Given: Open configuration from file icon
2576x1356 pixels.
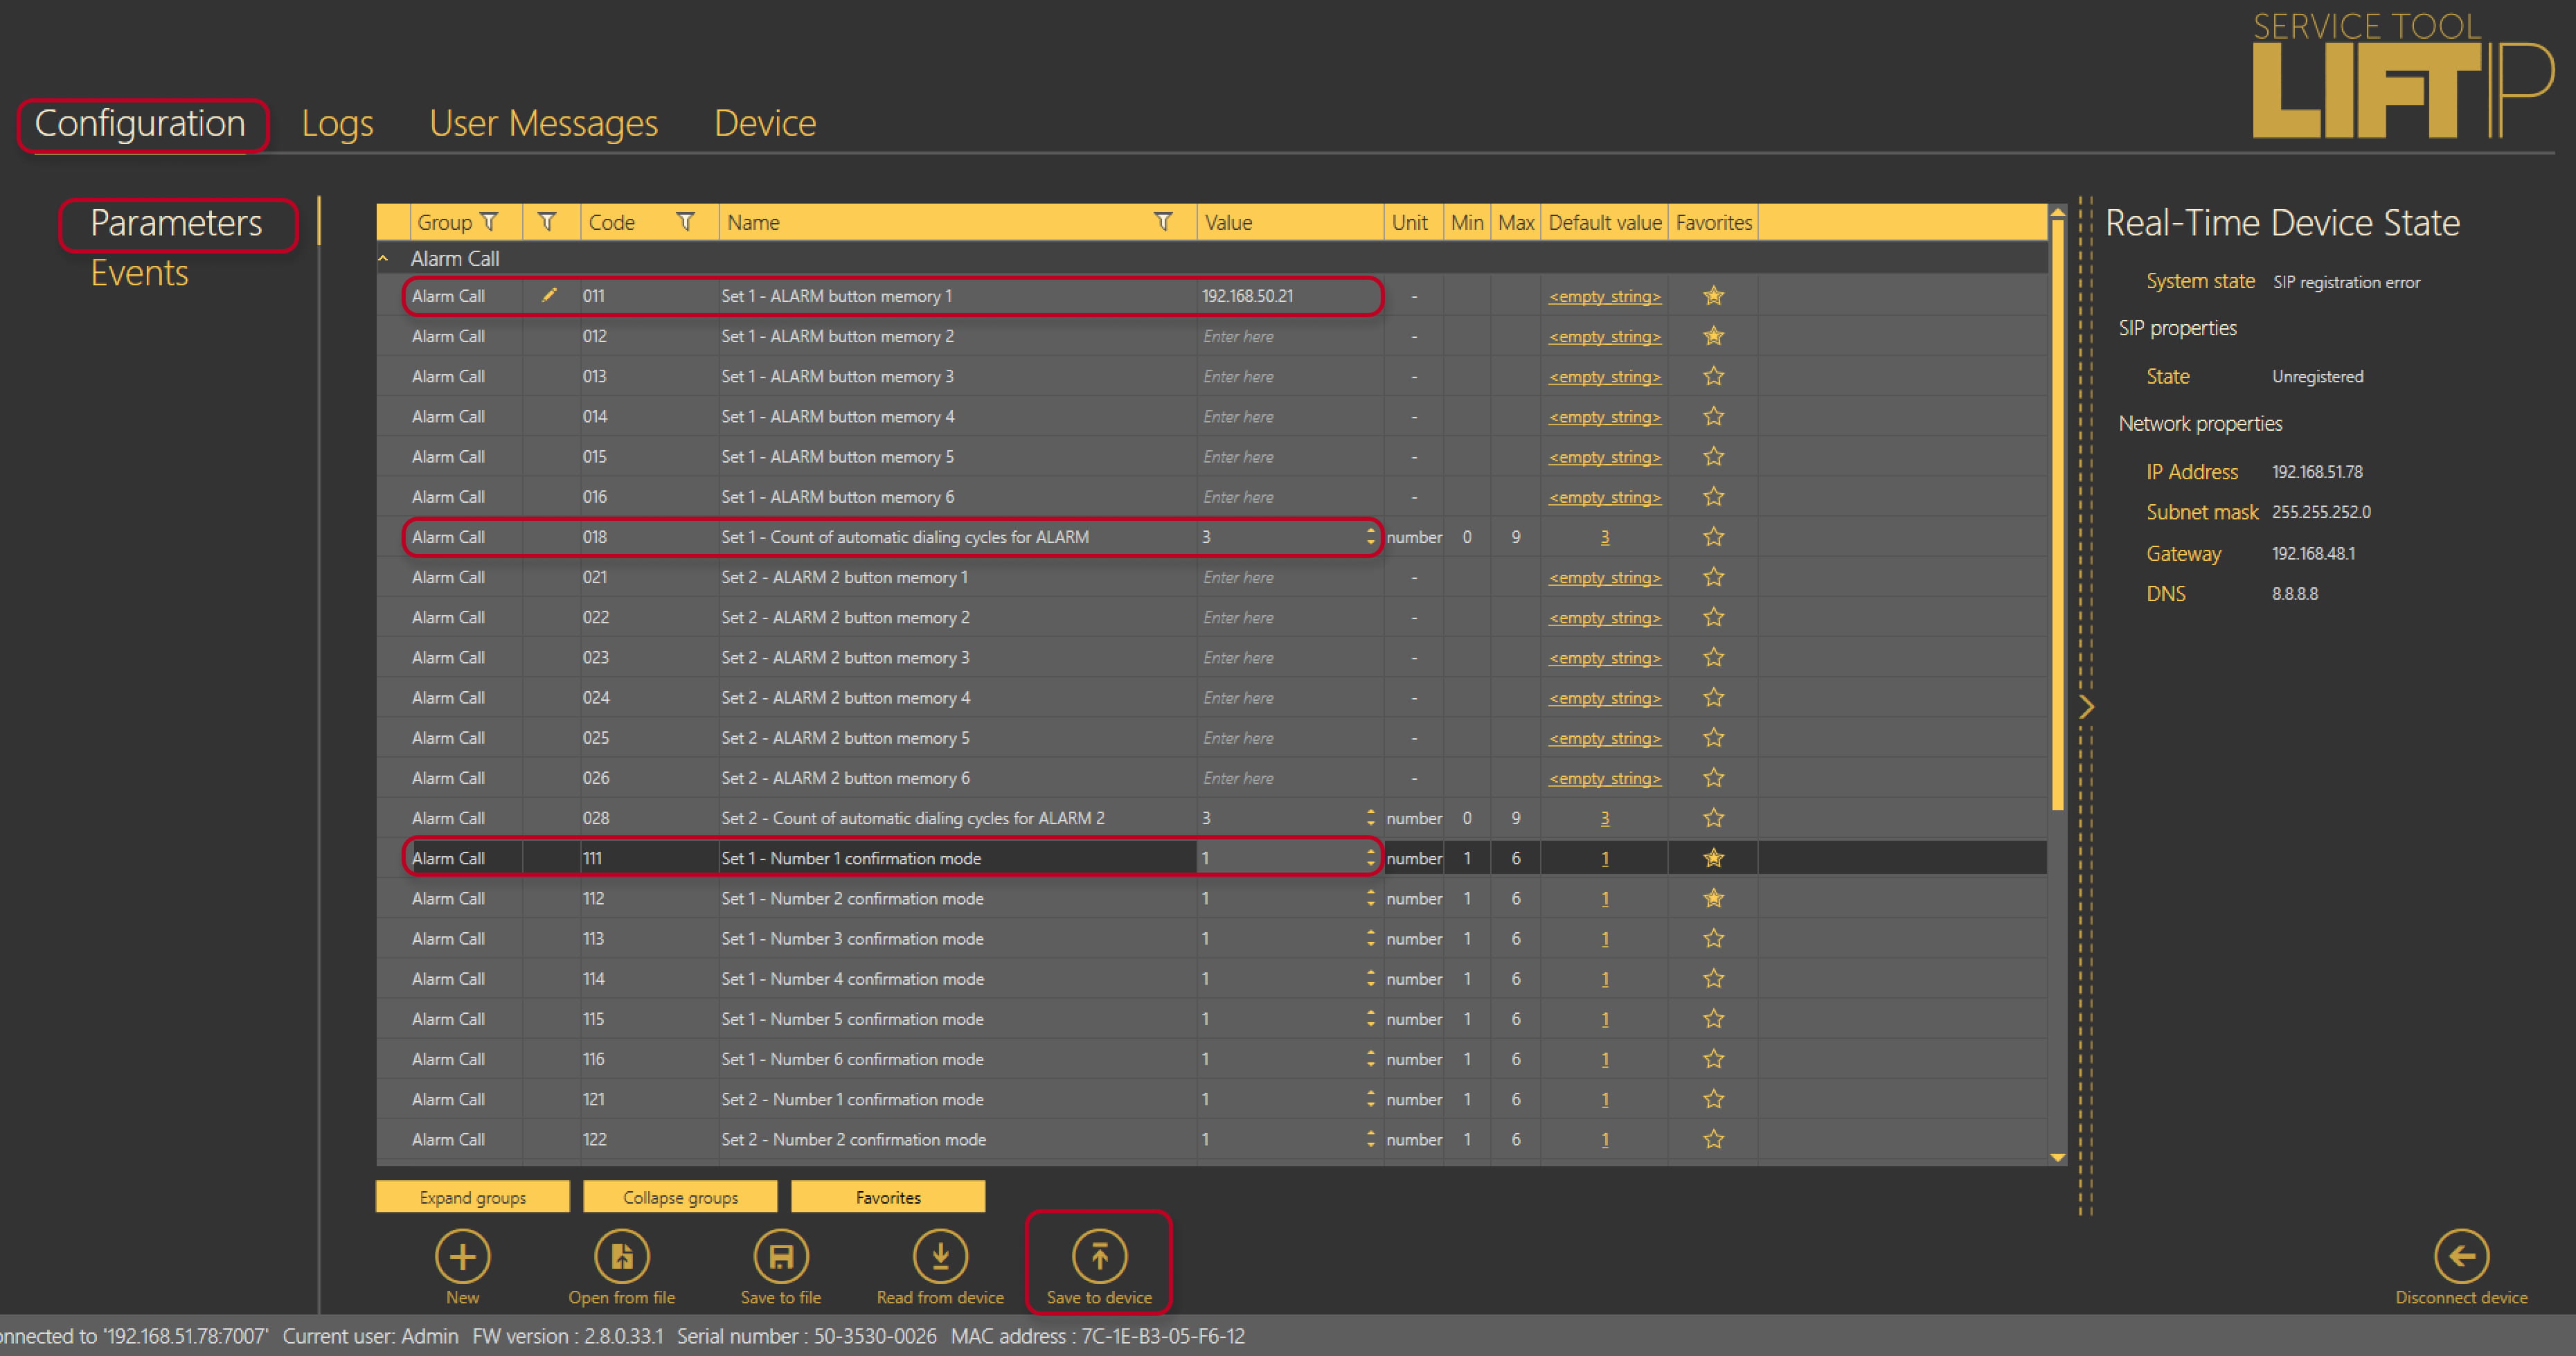Looking at the screenshot, I should coord(622,1256).
